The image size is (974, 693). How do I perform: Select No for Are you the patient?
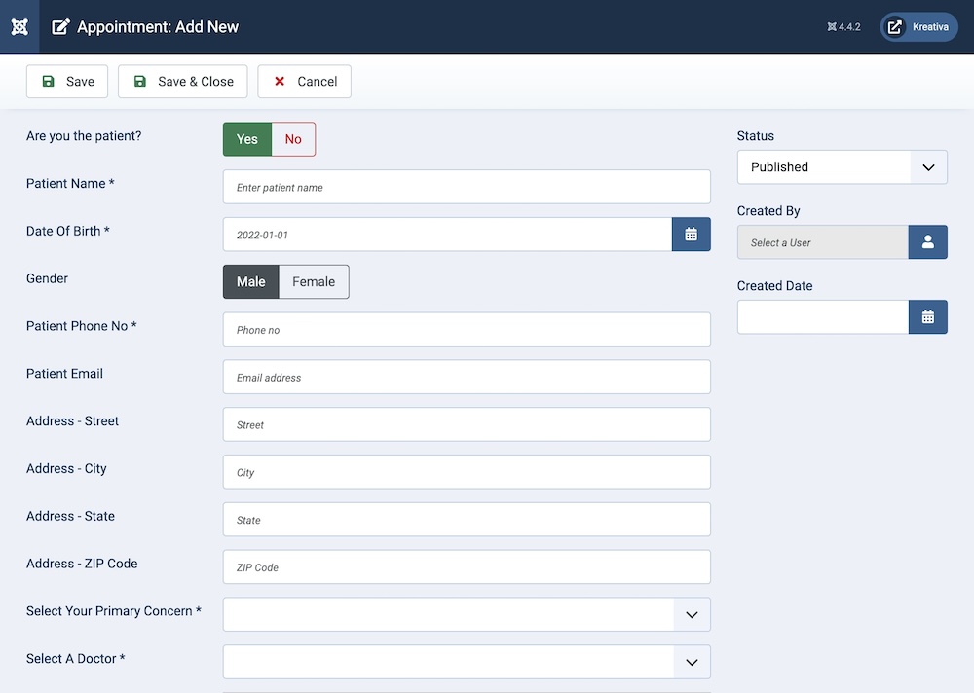coord(293,139)
